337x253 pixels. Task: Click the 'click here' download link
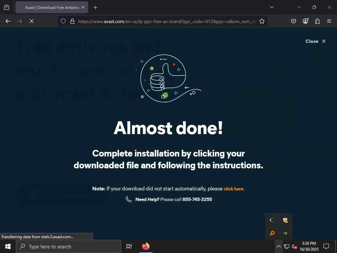pyautogui.click(x=233, y=189)
